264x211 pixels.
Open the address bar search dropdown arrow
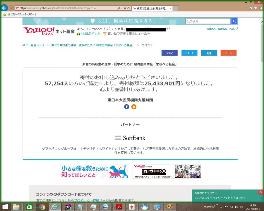[122, 8]
